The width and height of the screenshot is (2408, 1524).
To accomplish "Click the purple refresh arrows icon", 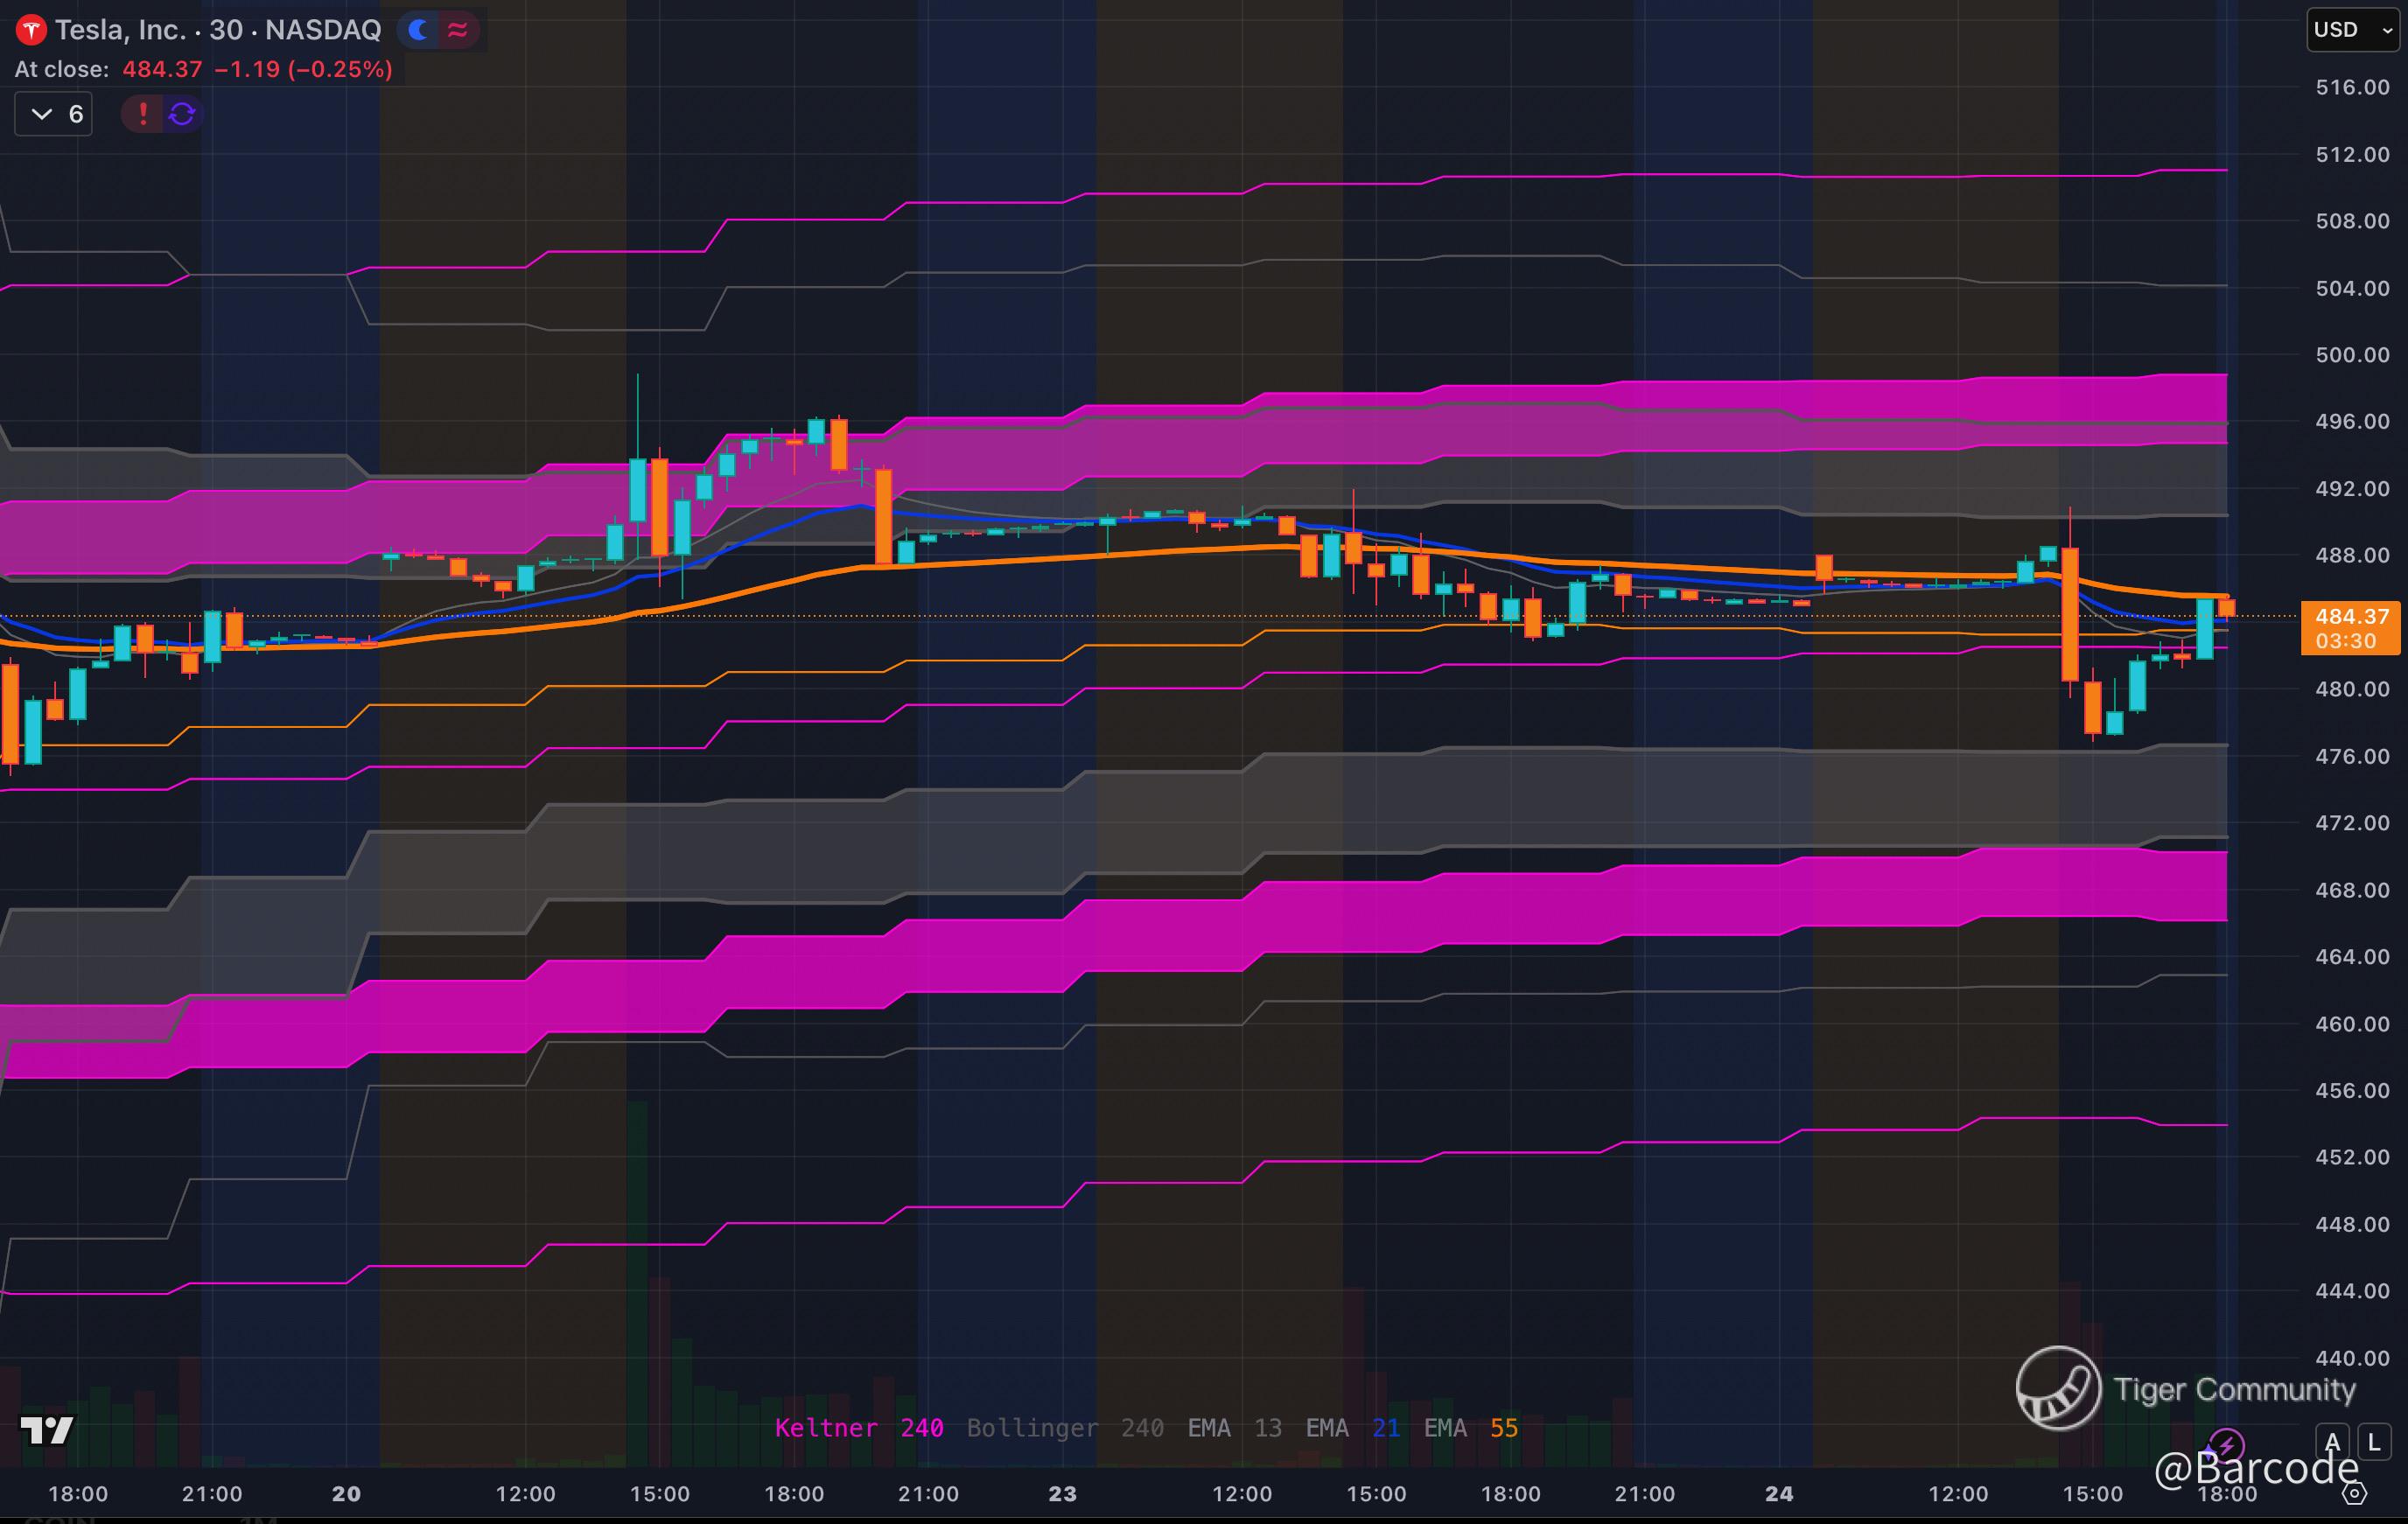I will point(182,114).
